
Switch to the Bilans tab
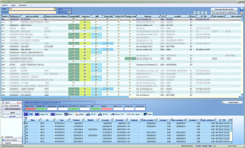click(69, 114)
